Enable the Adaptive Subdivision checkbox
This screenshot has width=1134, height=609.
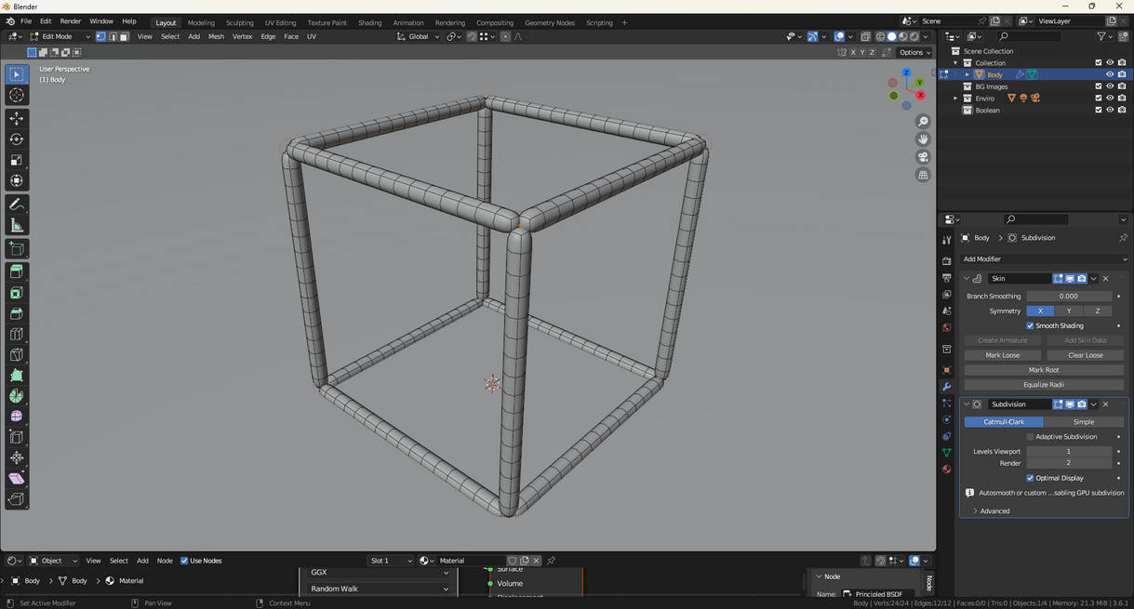pos(1030,437)
